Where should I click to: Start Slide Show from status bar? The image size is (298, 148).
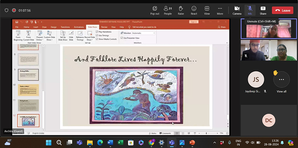195,133
